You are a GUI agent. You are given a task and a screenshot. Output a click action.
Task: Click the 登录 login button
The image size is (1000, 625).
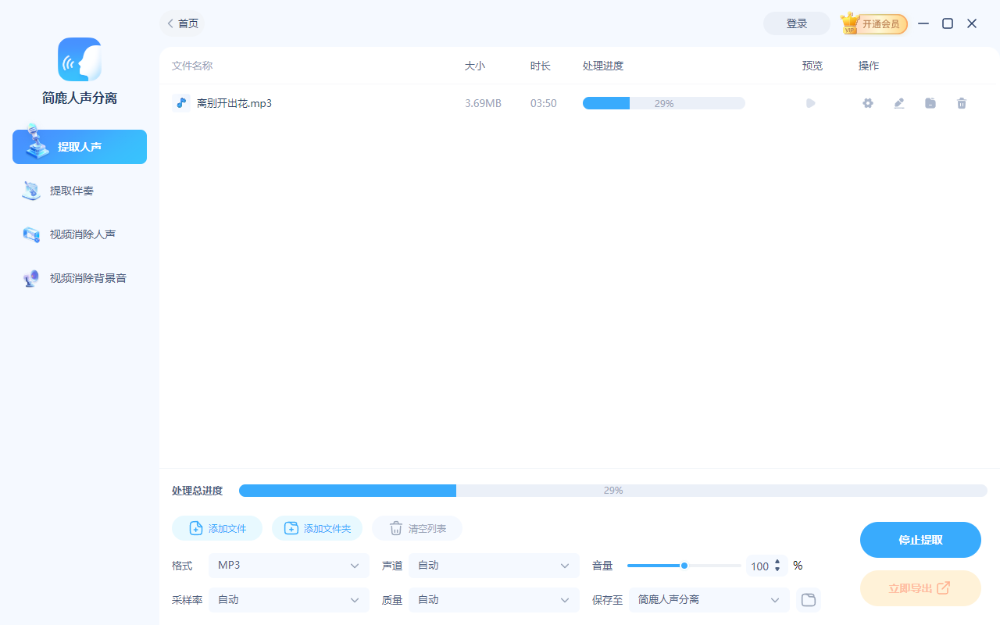(796, 23)
